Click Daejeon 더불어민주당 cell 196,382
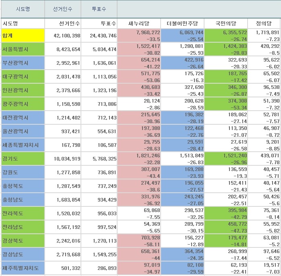Screen dimensions: 281x276 tap(182, 117)
